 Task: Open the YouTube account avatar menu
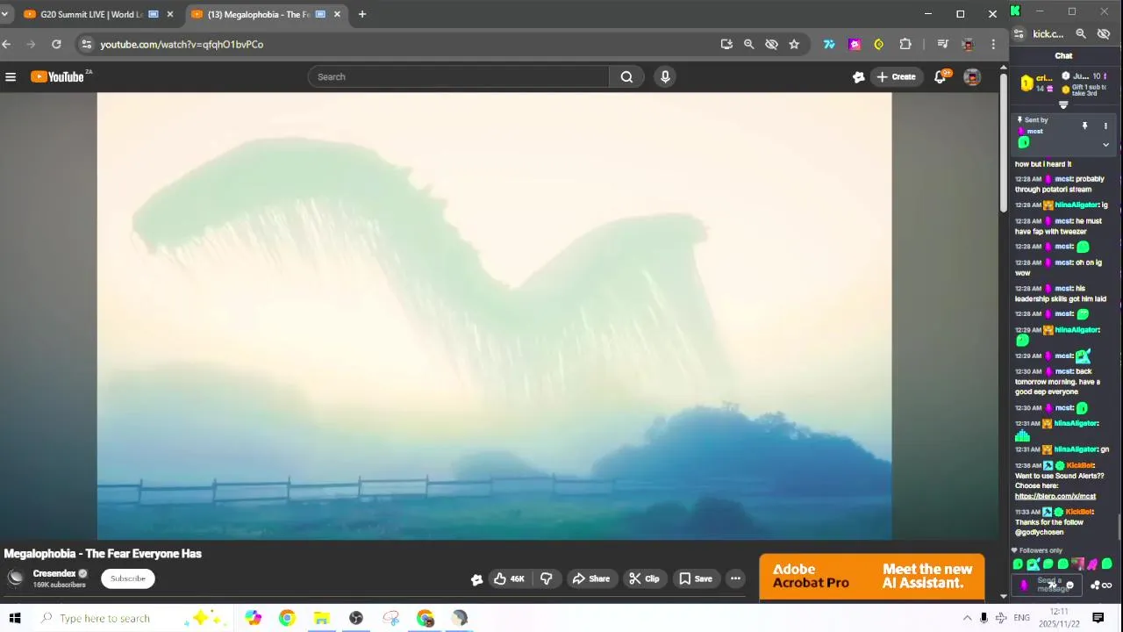[x=972, y=77]
